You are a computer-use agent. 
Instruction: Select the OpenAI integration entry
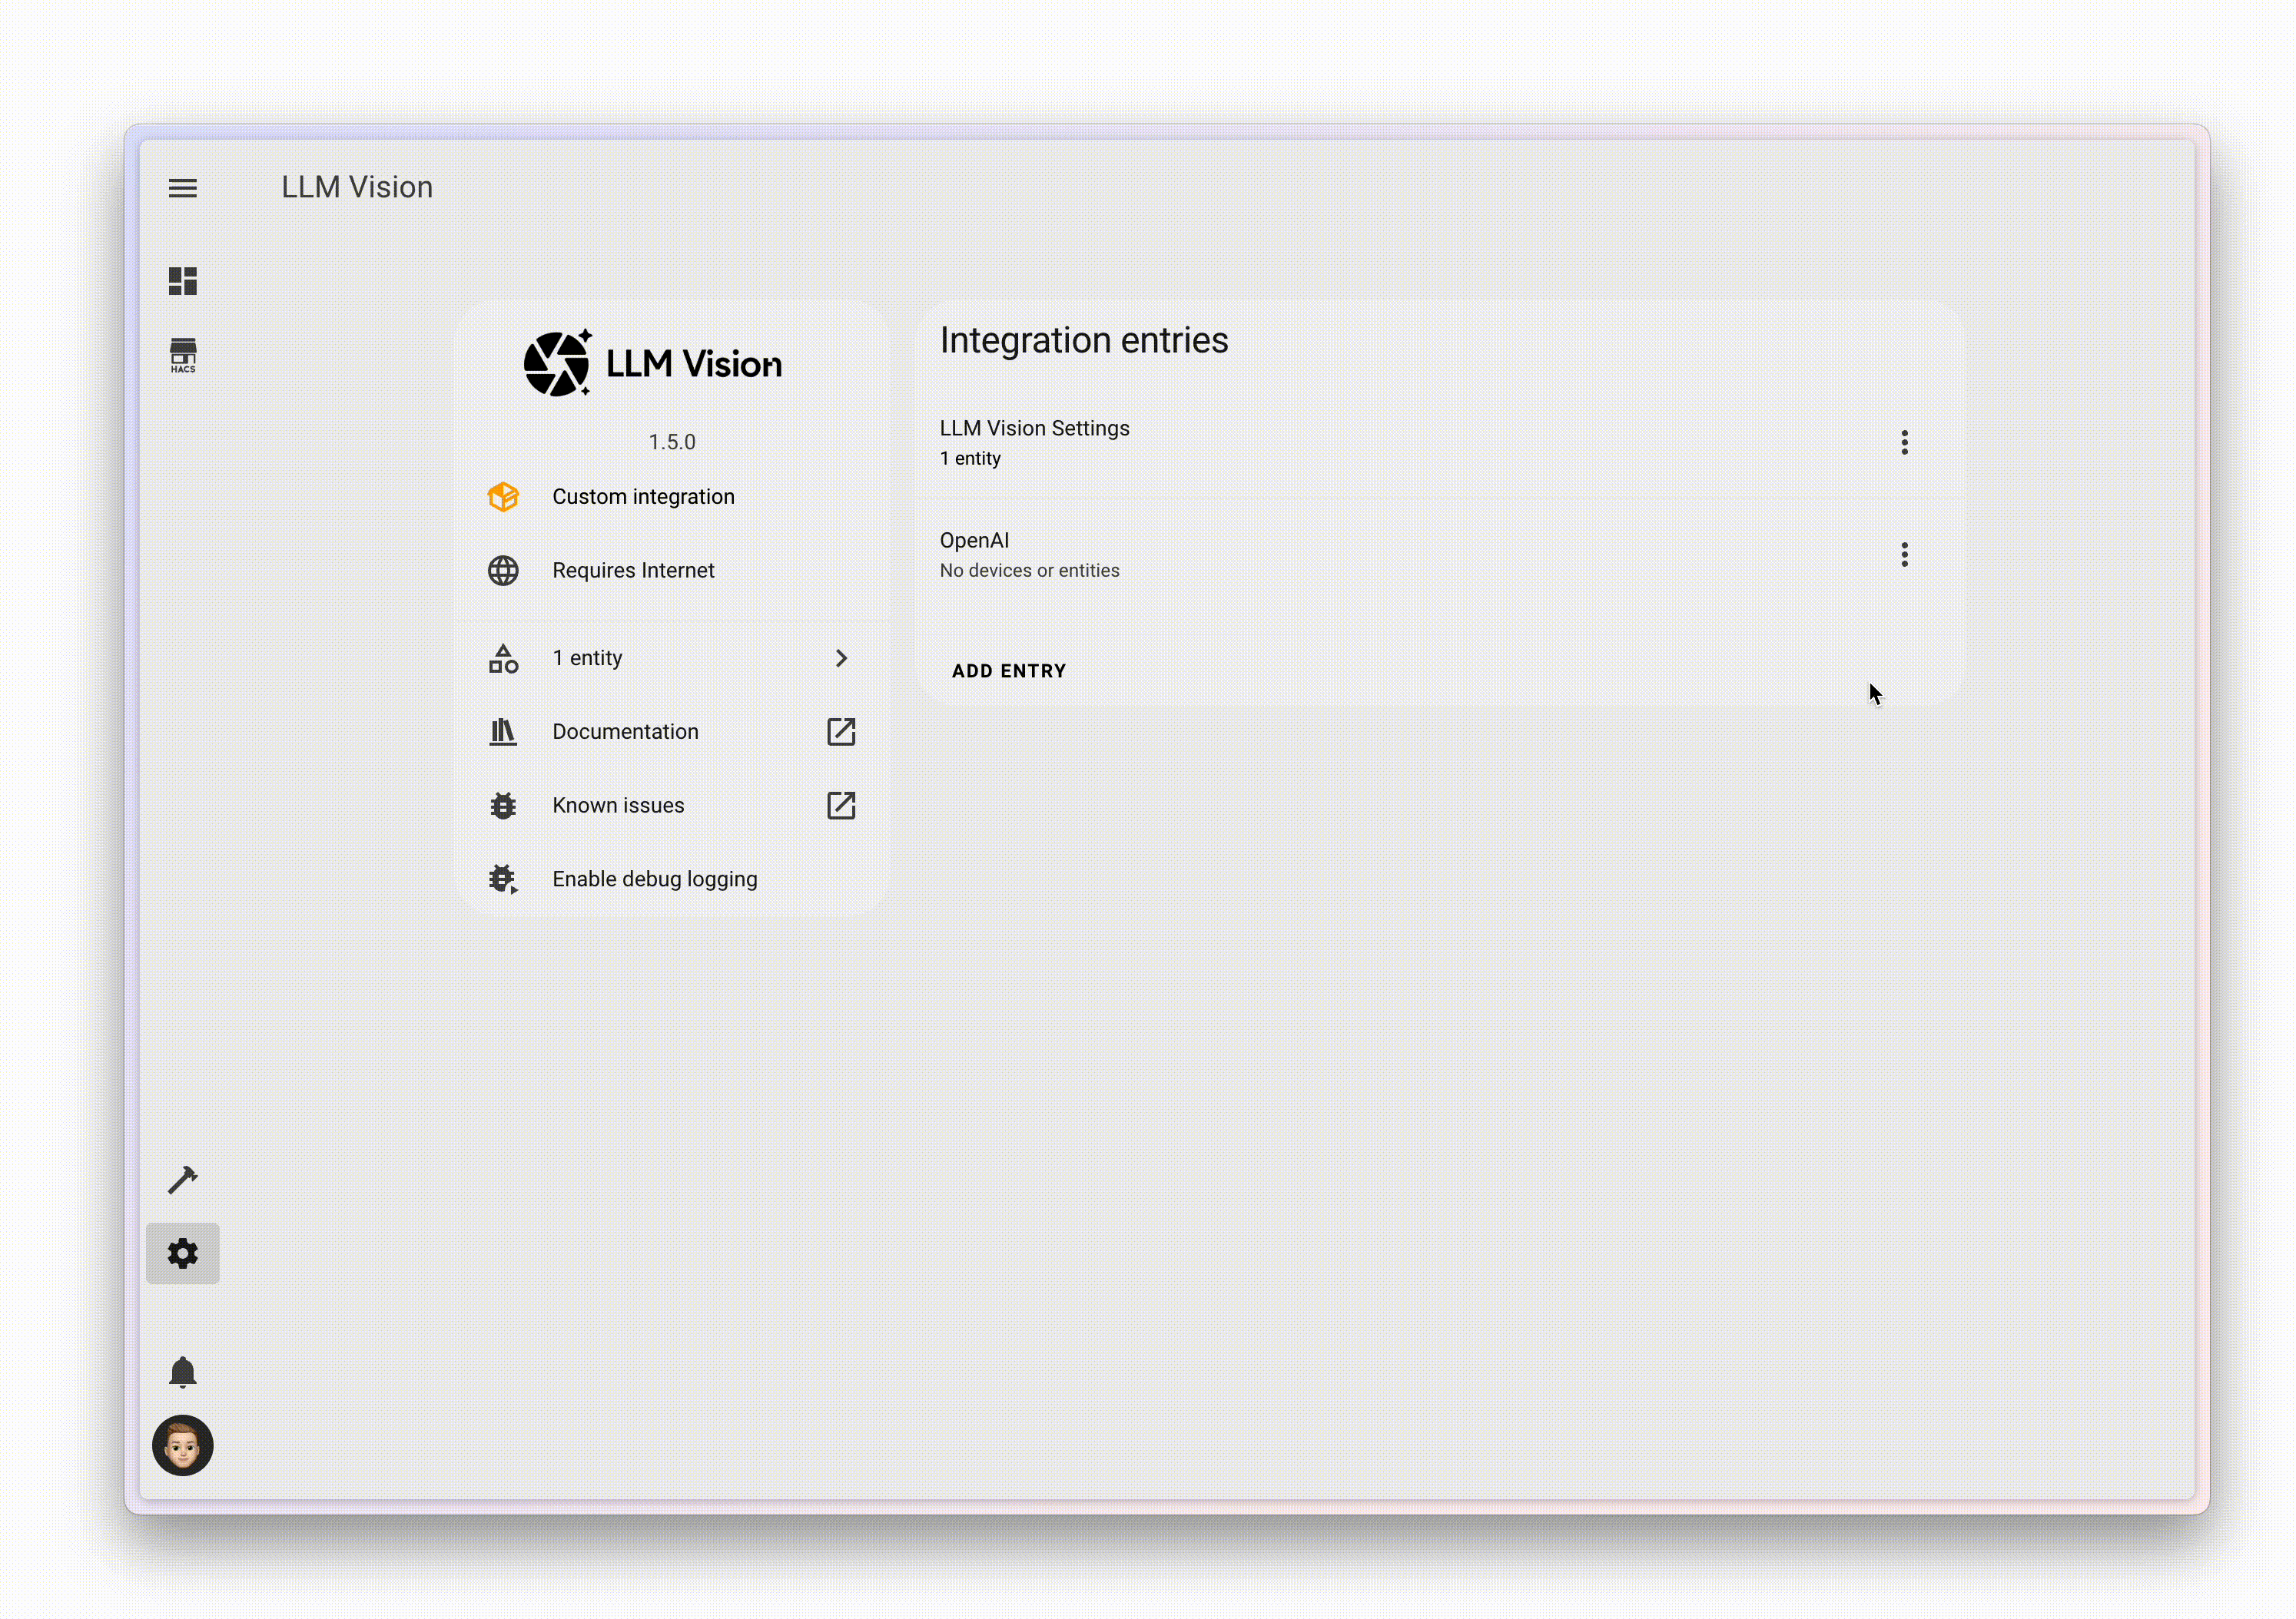tap(1028, 555)
